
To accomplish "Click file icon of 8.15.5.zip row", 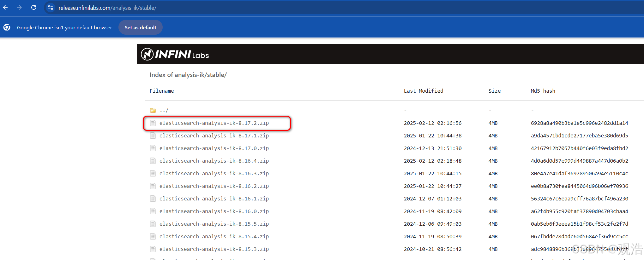I will 153,224.
